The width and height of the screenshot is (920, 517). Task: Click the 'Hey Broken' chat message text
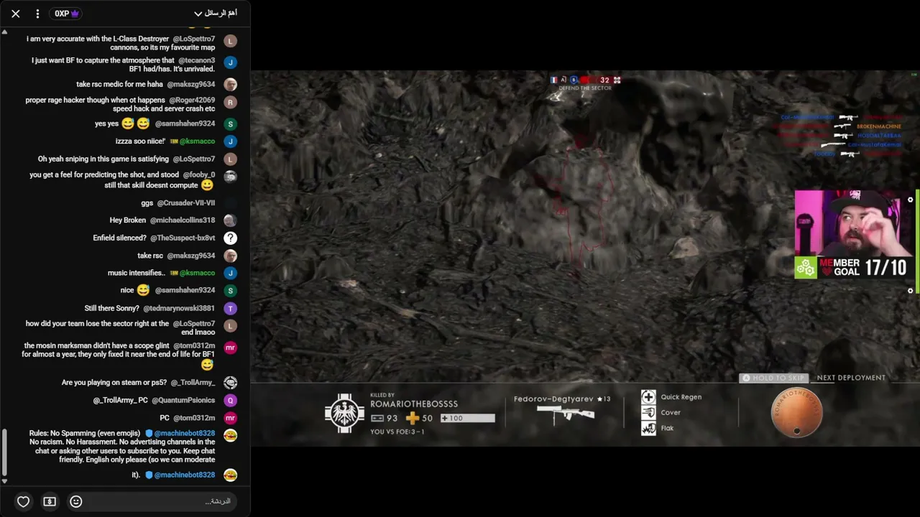pos(128,220)
